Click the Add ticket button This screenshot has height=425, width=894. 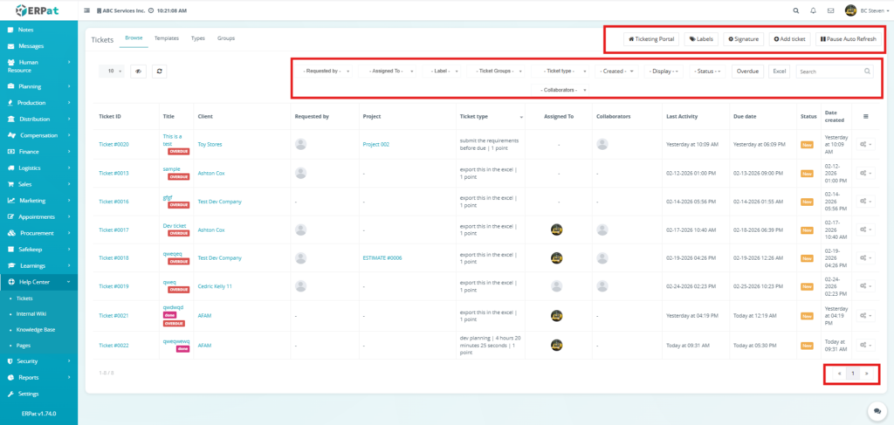[x=789, y=39]
